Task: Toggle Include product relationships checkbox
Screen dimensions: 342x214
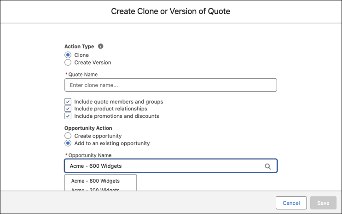Action: 68,109
